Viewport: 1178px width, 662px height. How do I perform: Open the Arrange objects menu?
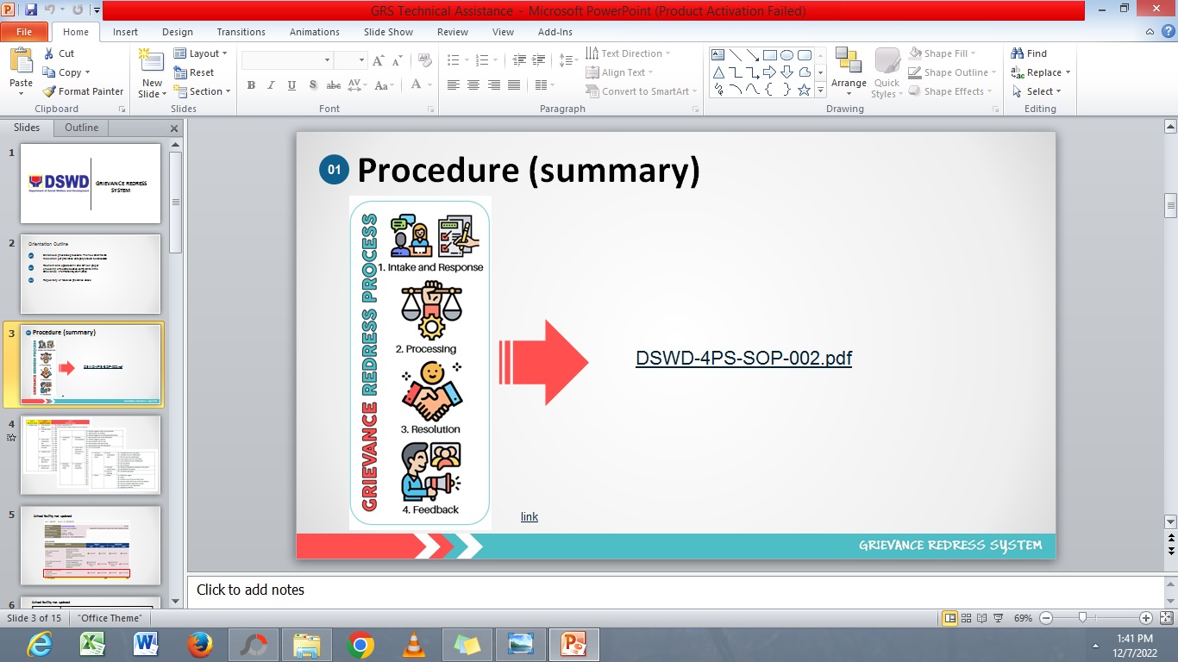[849, 71]
